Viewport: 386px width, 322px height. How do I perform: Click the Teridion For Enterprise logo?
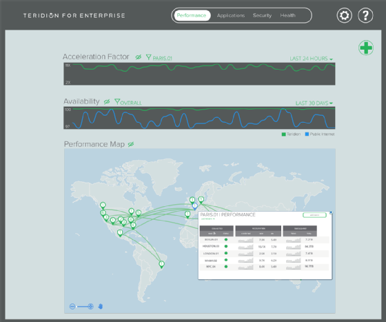pos(74,15)
